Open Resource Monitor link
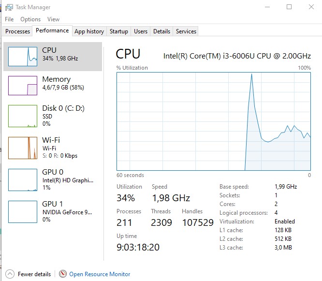 pyautogui.click(x=100, y=274)
